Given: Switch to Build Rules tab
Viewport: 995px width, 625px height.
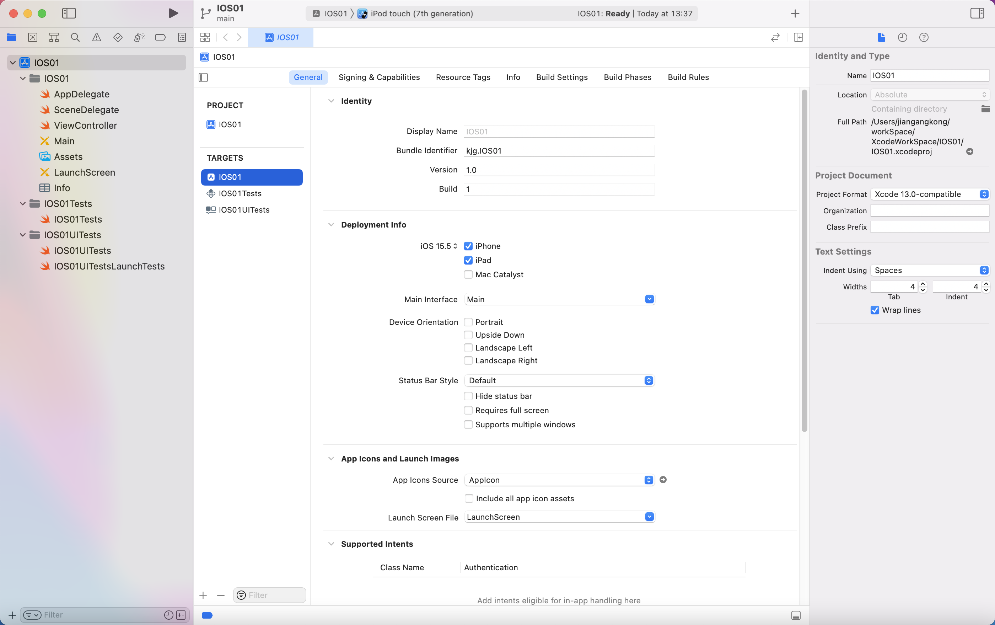Looking at the screenshot, I should pyautogui.click(x=688, y=77).
